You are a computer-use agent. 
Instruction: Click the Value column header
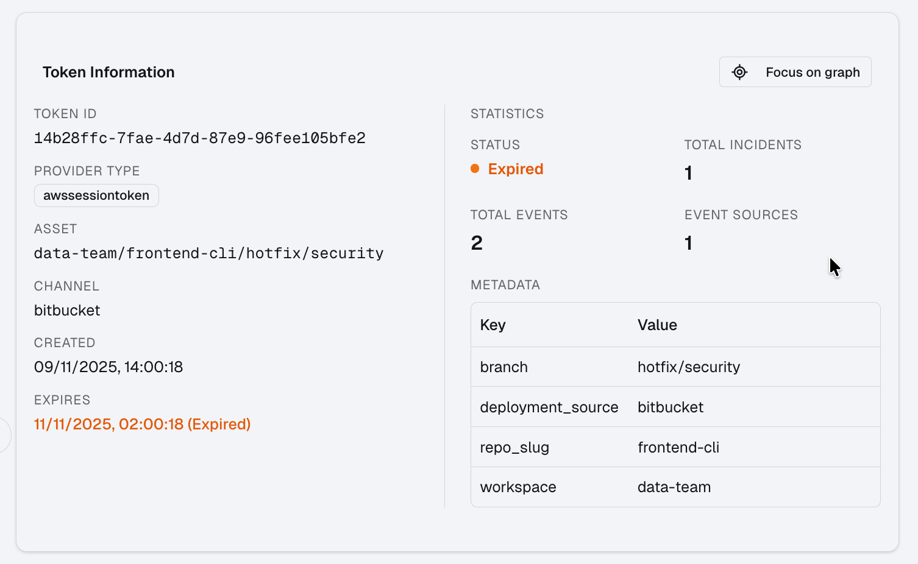point(657,325)
